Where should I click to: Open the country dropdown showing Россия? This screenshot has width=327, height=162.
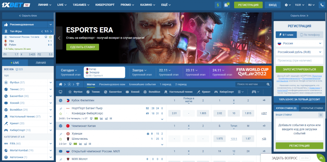299,43
